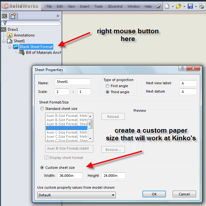This screenshot has width=206, height=206.
Task: Select Blank Sheet Format tree item
Action: coord(36,47)
